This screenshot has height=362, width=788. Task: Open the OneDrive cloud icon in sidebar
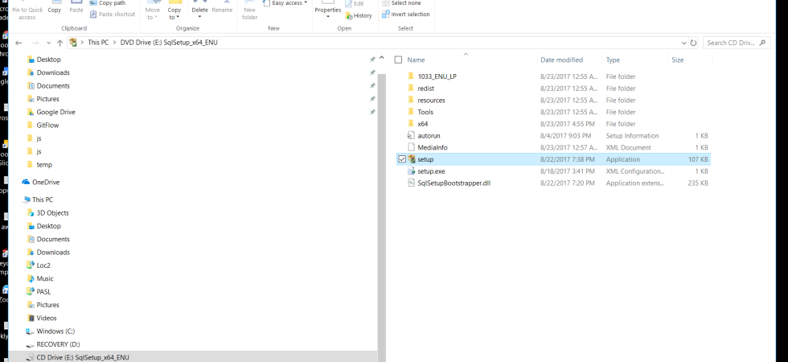coord(27,183)
